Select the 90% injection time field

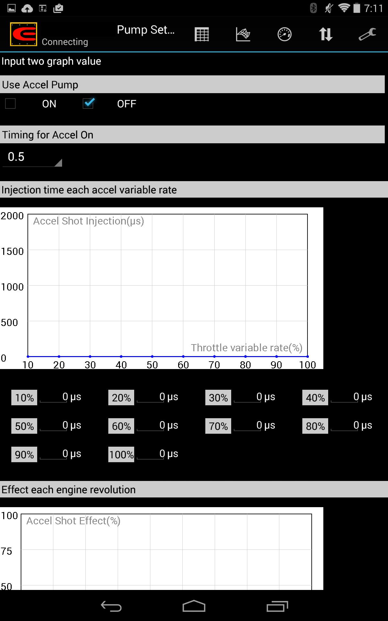(x=54, y=454)
